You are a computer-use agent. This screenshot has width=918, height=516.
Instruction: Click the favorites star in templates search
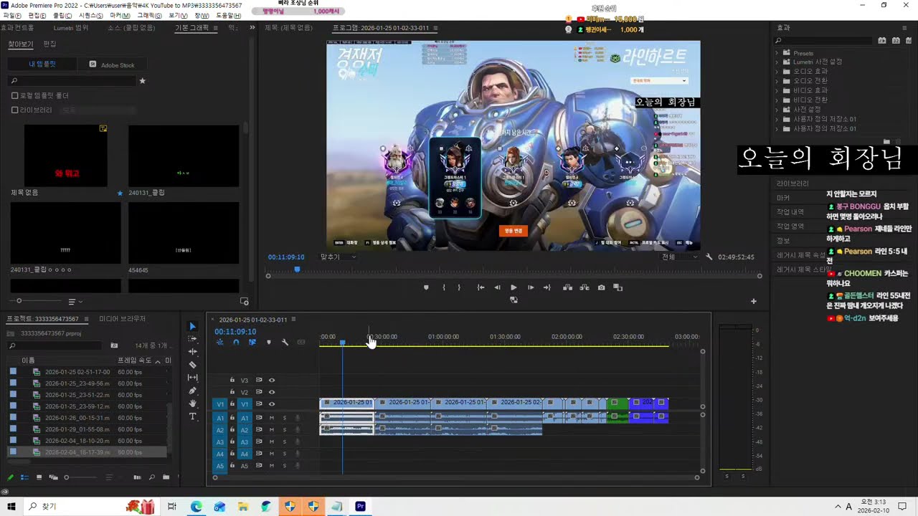tap(142, 81)
